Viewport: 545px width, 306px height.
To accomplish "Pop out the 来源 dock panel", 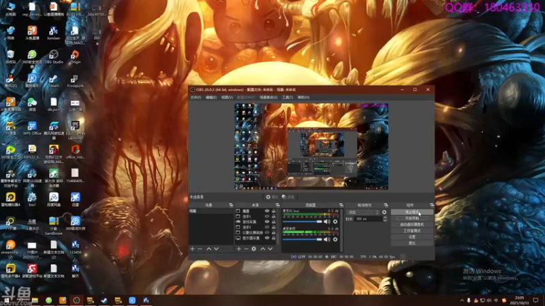I will 277,205.
